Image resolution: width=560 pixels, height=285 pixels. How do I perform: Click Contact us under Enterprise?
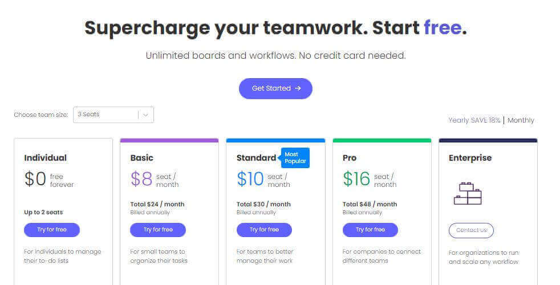click(471, 230)
